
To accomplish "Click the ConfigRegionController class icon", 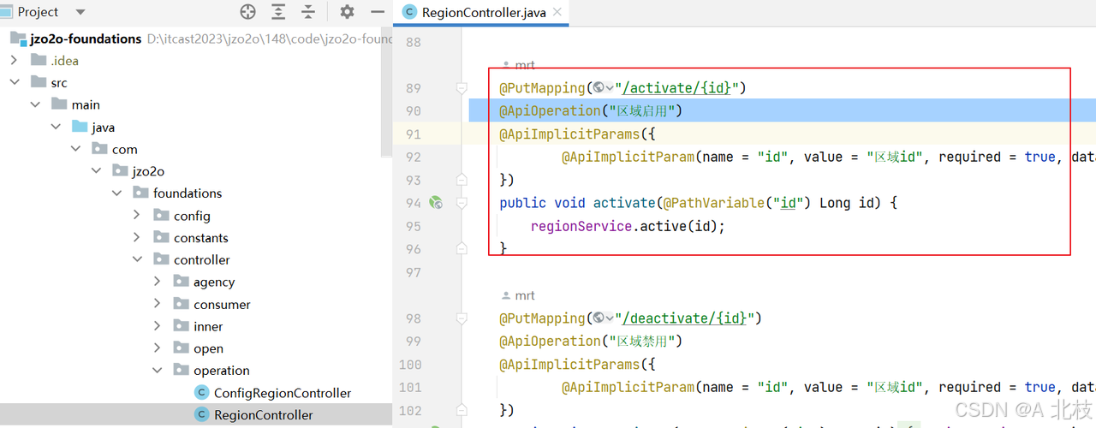I will click(201, 393).
